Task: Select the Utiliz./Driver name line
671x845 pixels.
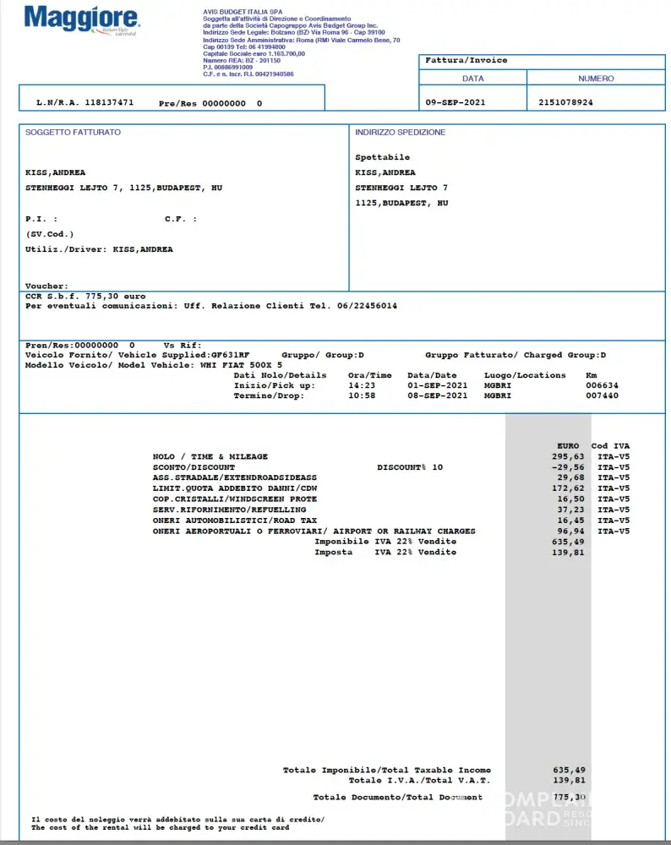Action: click(99, 250)
